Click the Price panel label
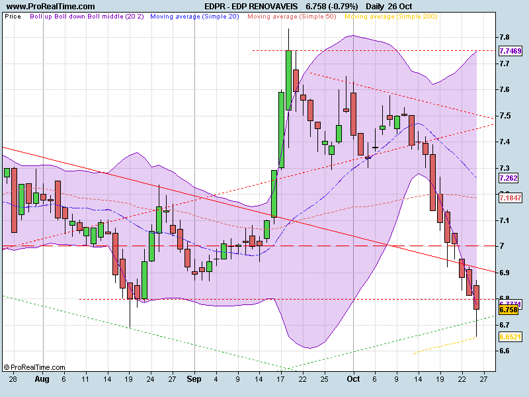 (13, 15)
